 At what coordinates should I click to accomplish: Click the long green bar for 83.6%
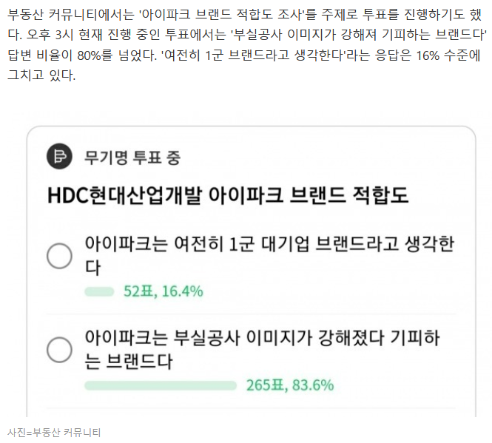tap(161, 385)
